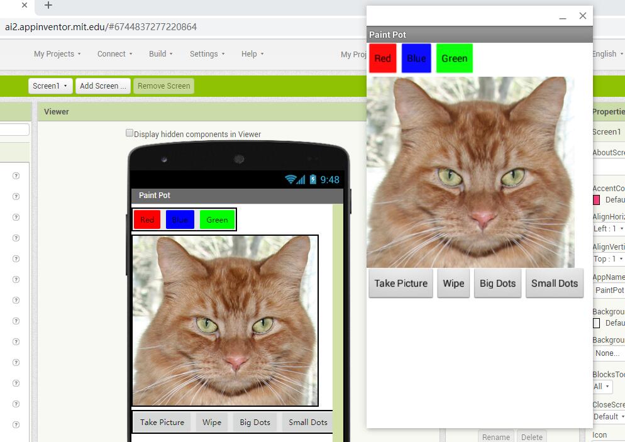The width and height of the screenshot is (625, 442).
Task: Tap Take Picture in the Paint Pot app window
Action: point(401,284)
